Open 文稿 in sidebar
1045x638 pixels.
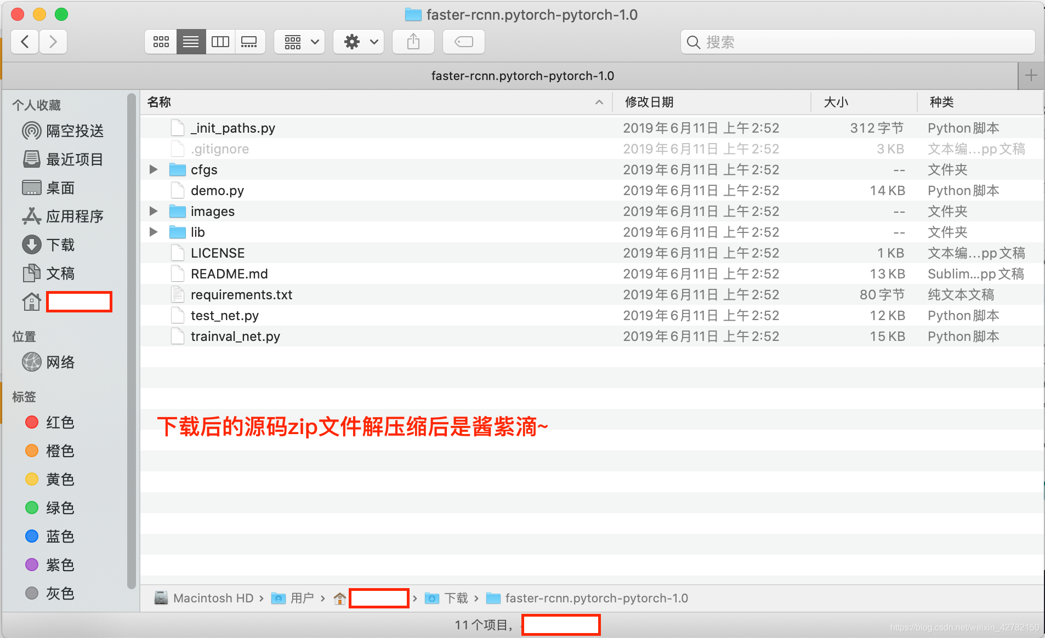point(49,274)
